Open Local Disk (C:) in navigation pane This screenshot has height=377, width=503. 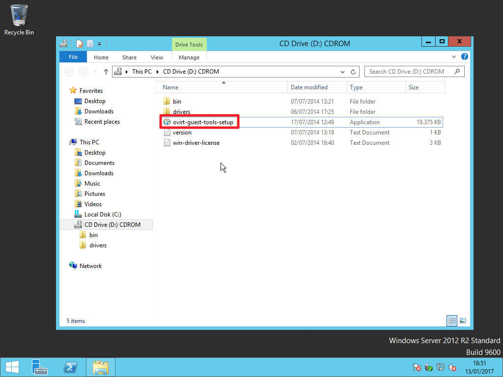point(103,214)
